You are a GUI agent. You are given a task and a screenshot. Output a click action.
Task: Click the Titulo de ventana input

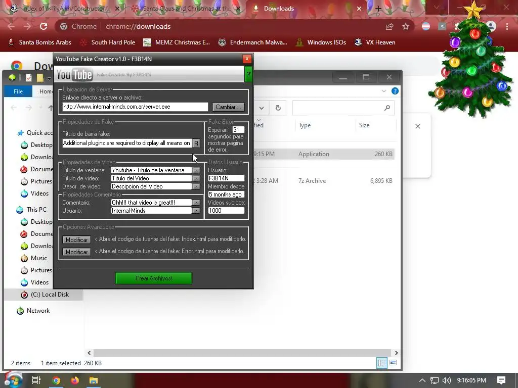coord(151,170)
